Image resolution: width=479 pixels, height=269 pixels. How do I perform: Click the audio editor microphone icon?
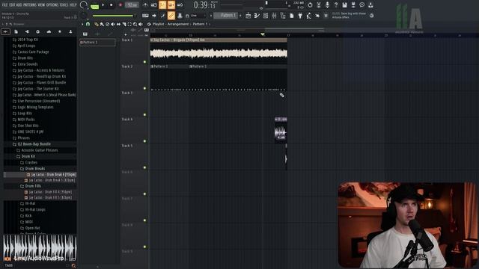(327, 5)
